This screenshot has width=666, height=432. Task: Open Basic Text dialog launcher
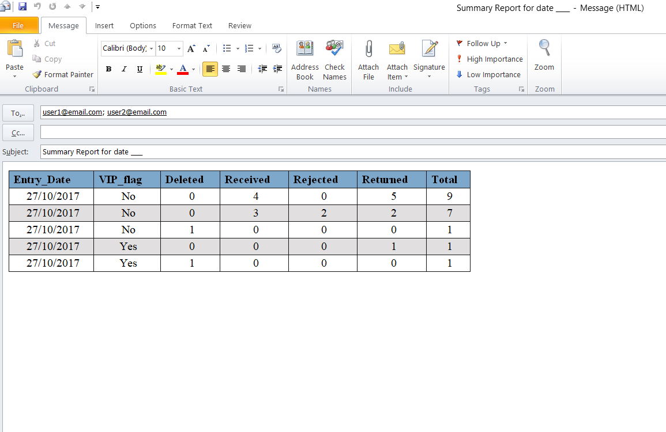click(281, 89)
